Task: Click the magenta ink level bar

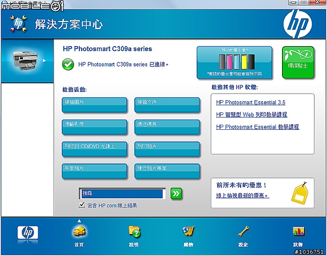Action: click(x=229, y=61)
